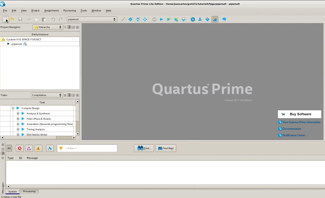
Task: Collapse the Compile Design task
Action: pos(13,108)
